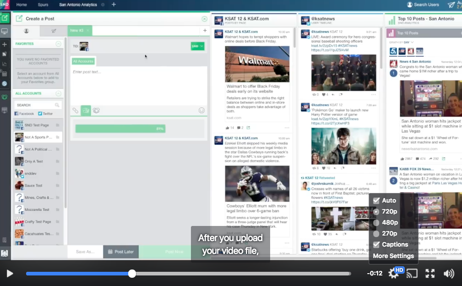The image size is (462, 286).
Task: Open Search Users in the top bar
Action: tap(423, 5)
